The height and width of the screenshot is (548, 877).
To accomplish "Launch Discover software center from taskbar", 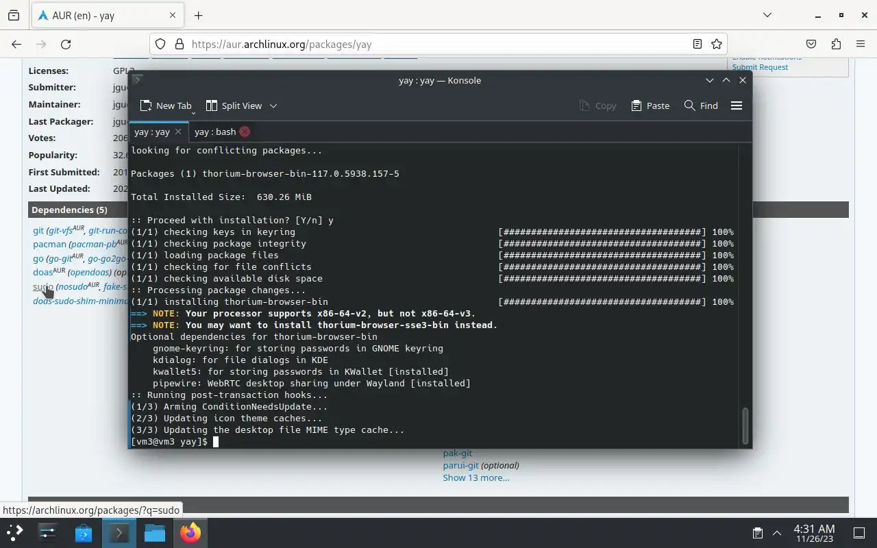I will (83, 532).
